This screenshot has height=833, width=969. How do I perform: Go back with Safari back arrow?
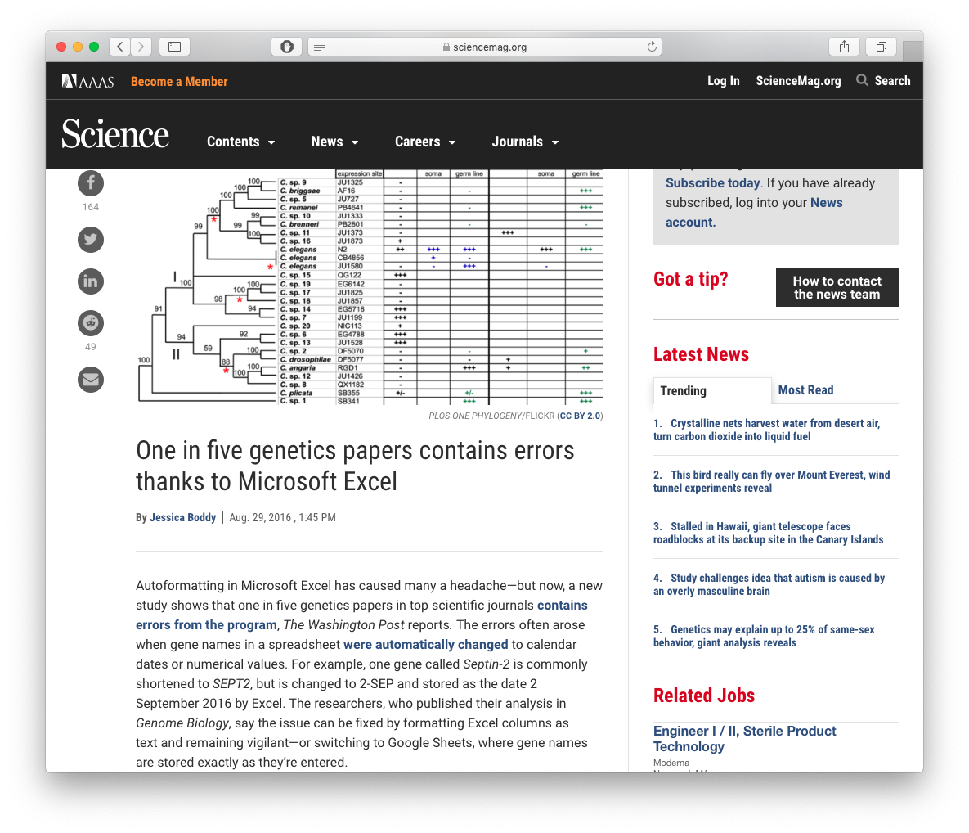[x=120, y=47]
